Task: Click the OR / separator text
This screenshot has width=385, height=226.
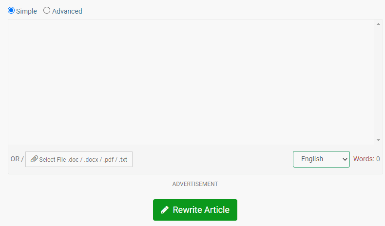Action: tap(17, 159)
